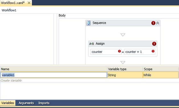
Task: Open the String variable type dropdown
Action: click(x=125, y=75)
